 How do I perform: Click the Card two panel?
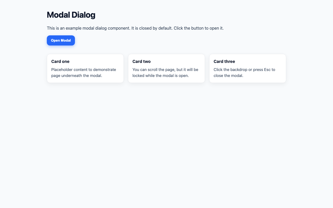166,68
